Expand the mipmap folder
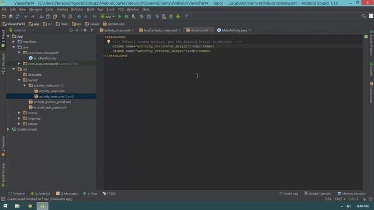 19,118
